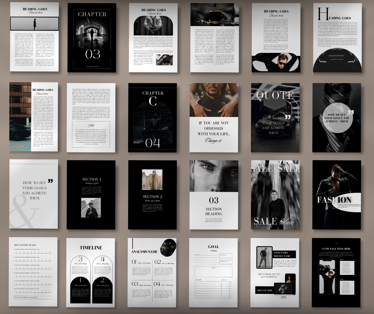
Task: Select the Chapter 04 black page
Action: [x=153, y=118]
